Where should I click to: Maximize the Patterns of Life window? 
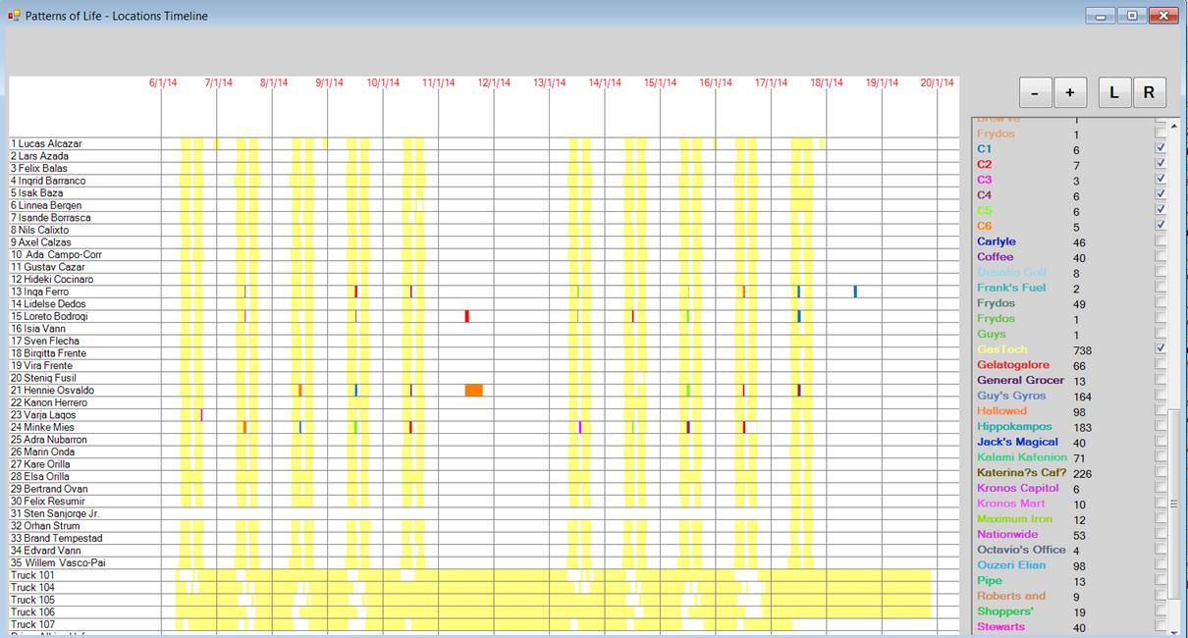pyautogui.click(x=1131, y=16)
